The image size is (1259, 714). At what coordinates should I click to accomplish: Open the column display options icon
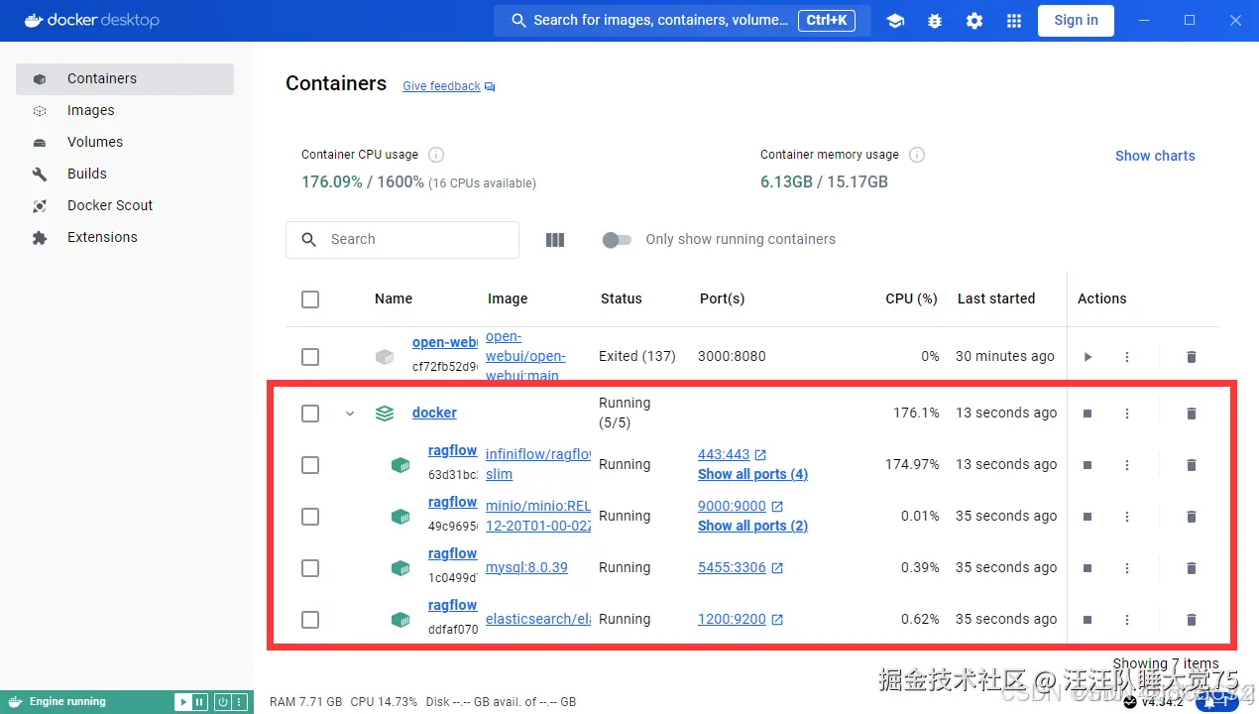(555, 240)
